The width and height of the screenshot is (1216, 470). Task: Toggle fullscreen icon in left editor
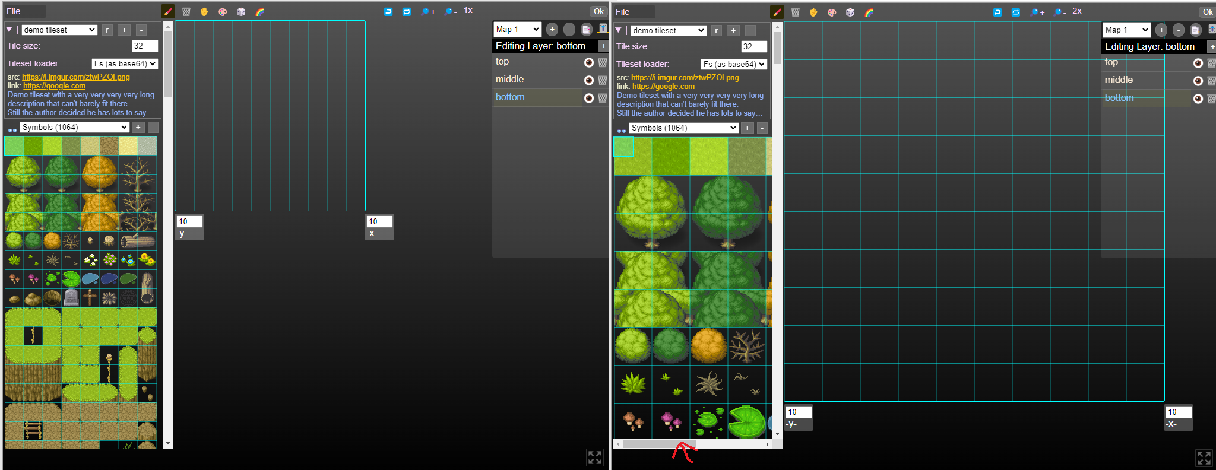pyautogui.click(x=595, y=457)
